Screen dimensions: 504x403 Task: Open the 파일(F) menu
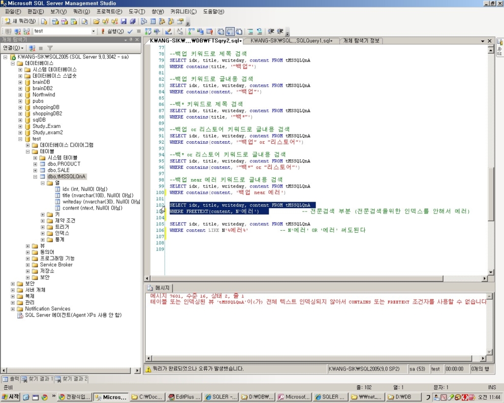tap(13, 12)
